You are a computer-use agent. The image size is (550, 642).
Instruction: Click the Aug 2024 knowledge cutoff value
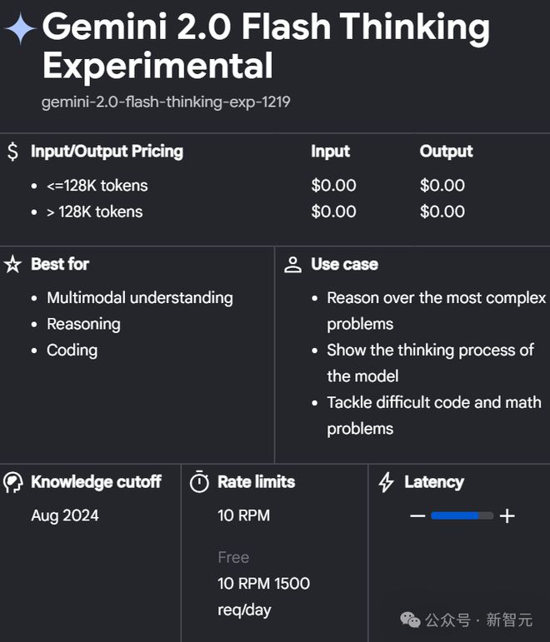(65, 516)
